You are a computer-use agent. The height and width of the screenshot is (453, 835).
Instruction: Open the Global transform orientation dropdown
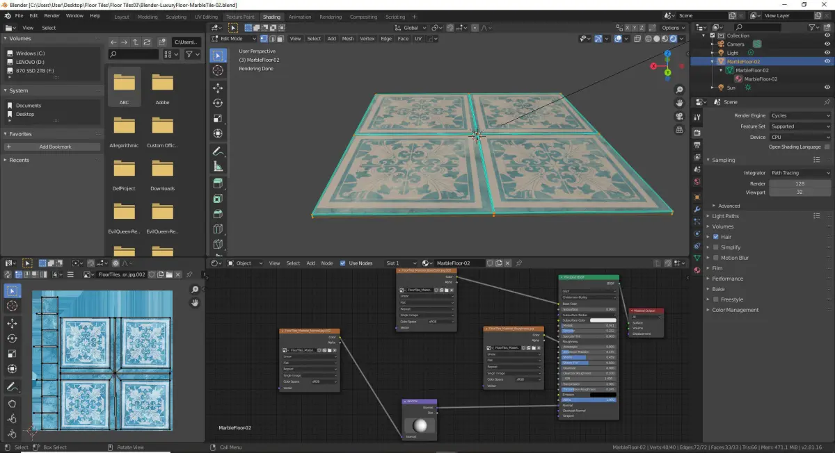point(413,28)
